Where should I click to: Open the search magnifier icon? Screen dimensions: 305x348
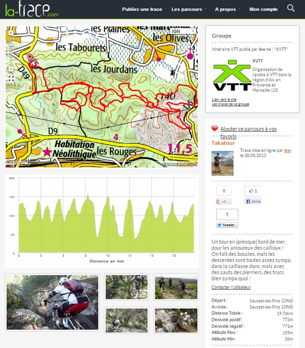291,8
